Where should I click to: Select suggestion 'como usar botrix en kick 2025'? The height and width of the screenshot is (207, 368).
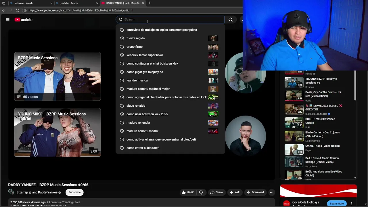[170, 114]
